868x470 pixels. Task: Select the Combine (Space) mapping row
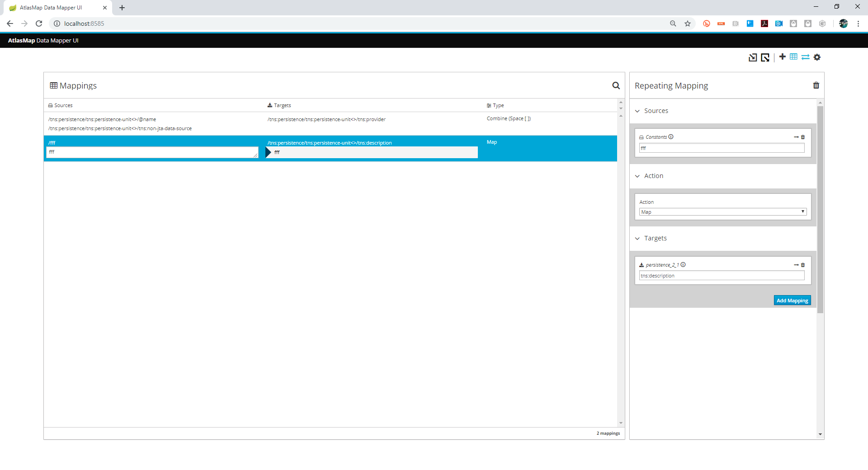330,124
